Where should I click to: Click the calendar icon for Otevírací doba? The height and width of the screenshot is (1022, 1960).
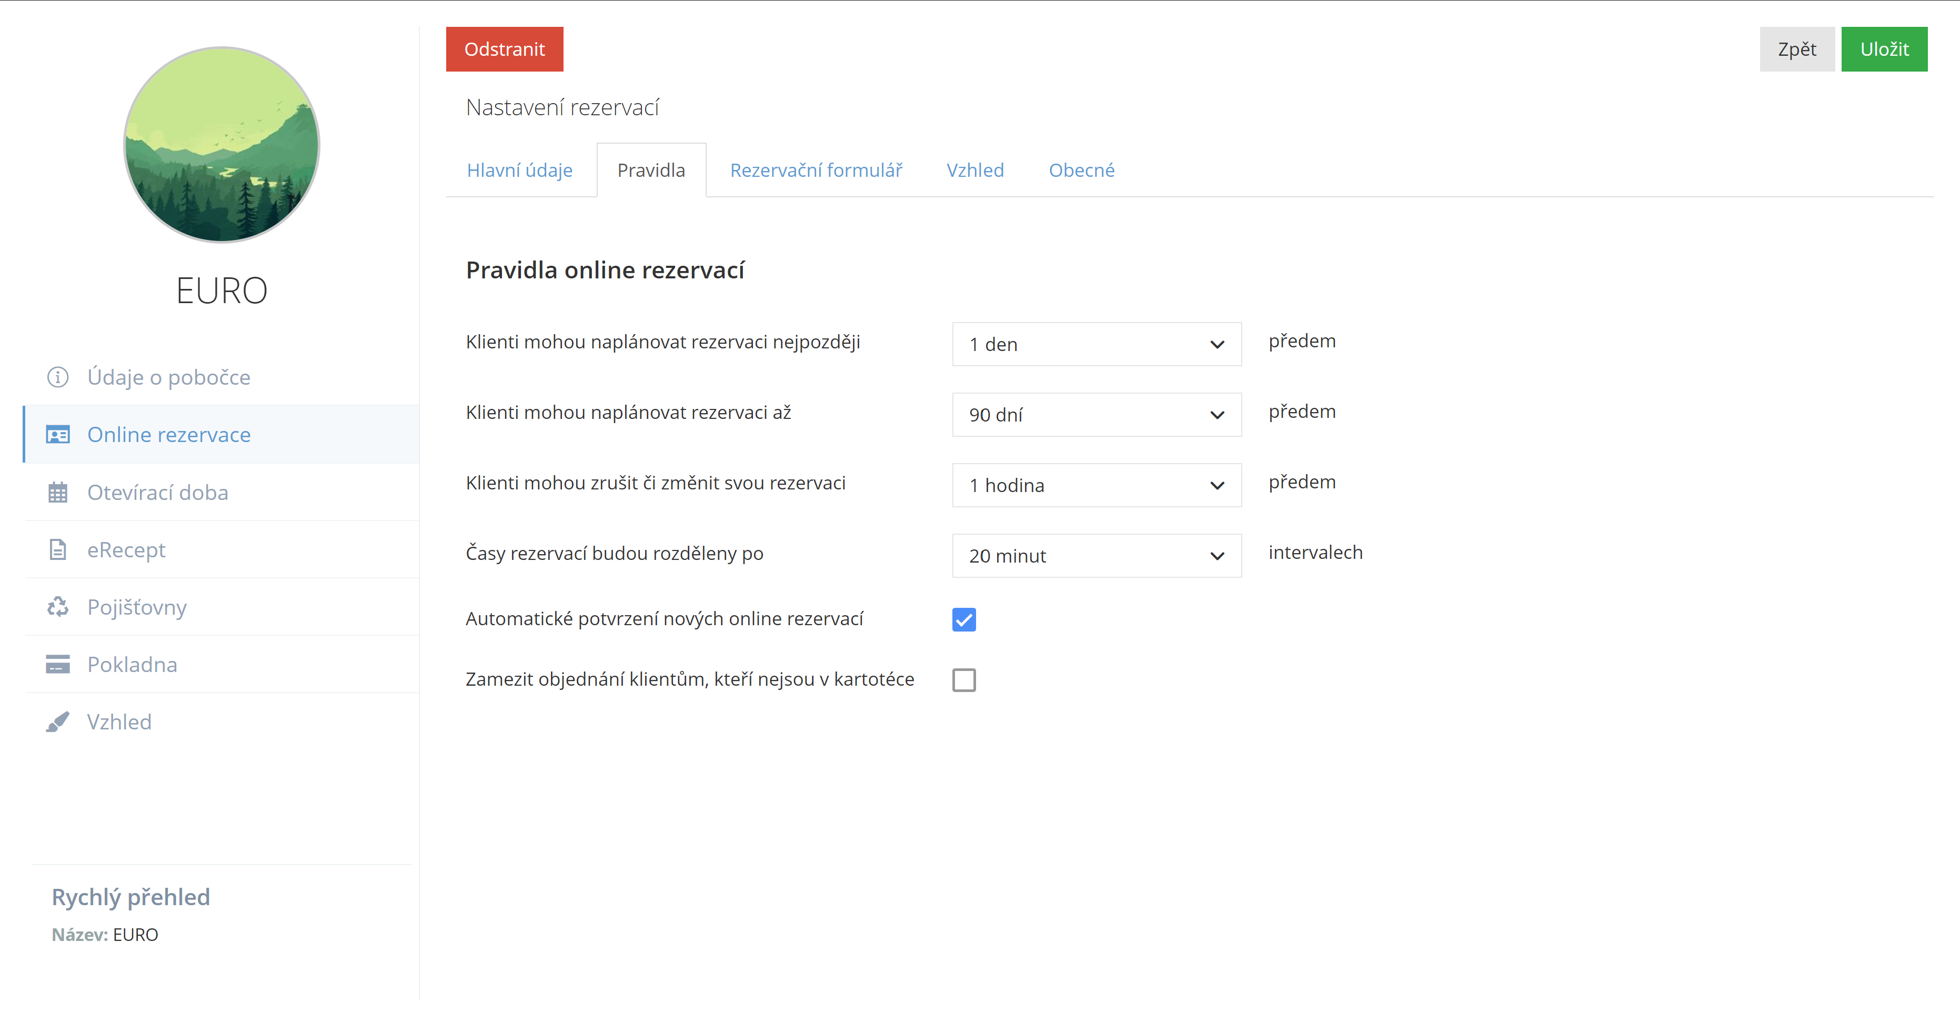tap(58, 493)
